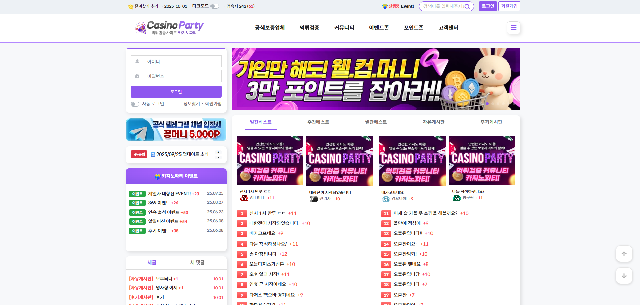Click the scroll-to-top arrow button
Image resolution: width=640 pixels, height=305 pixels.
click(x=624, y=254)
